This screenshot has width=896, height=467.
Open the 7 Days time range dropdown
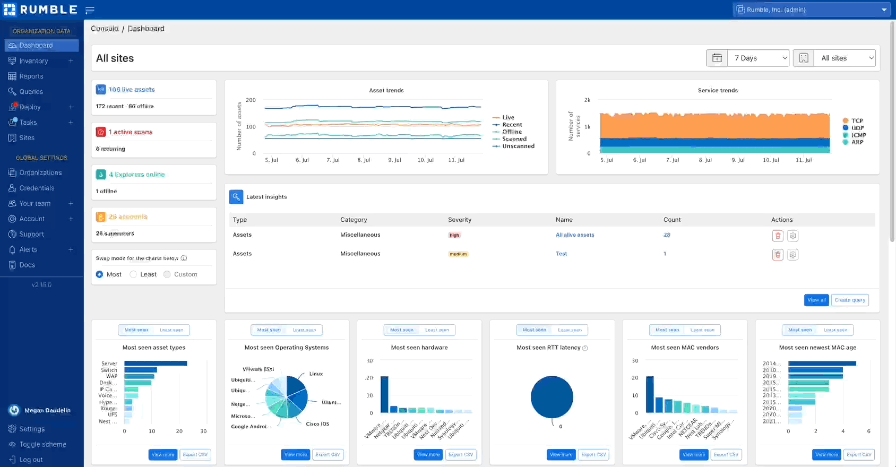[759, 58]
